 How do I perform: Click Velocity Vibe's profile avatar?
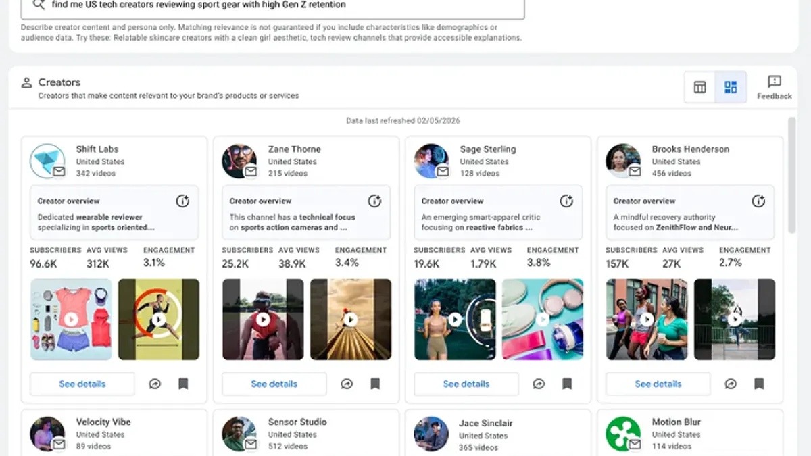point(47,432)
